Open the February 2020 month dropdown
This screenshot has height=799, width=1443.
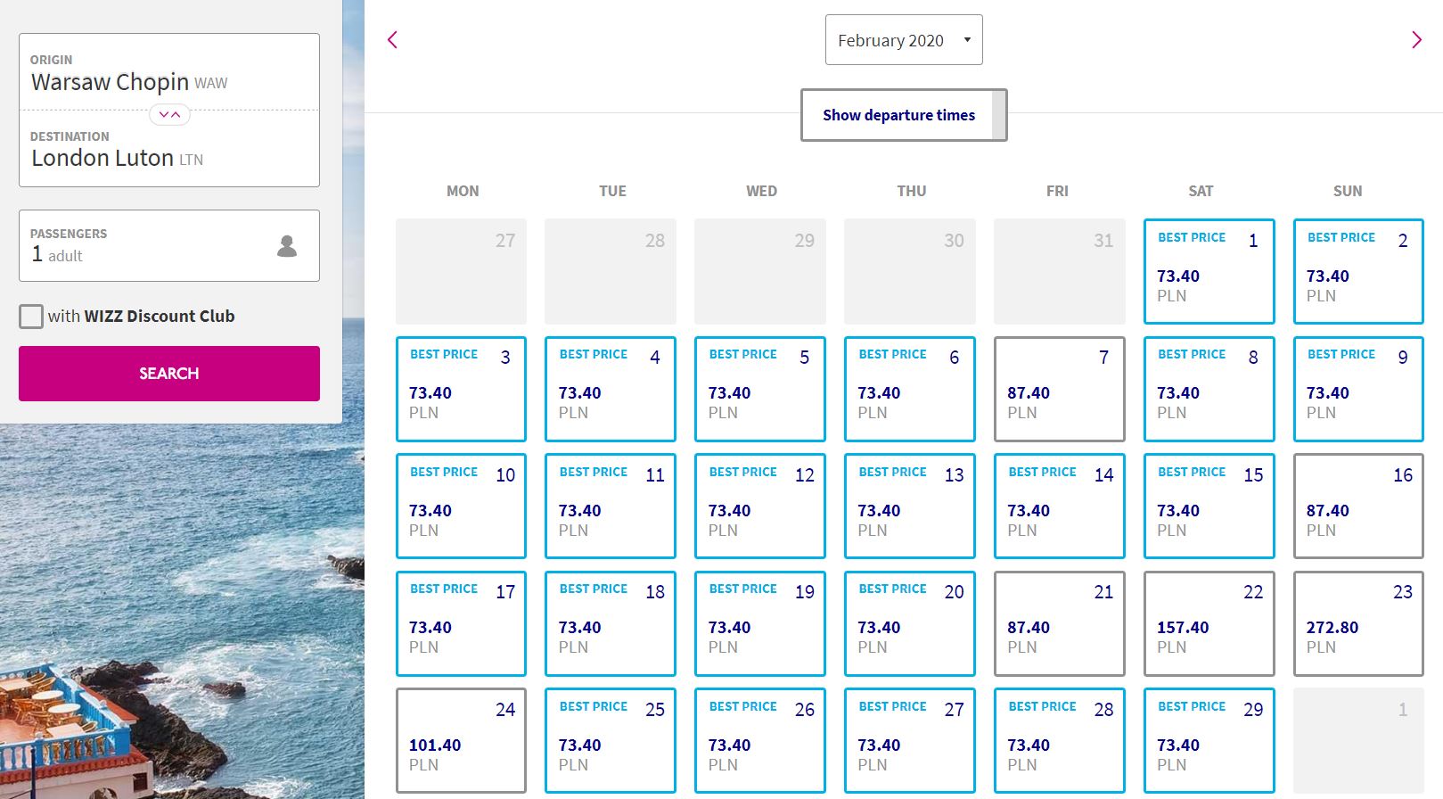click(903, 40)
